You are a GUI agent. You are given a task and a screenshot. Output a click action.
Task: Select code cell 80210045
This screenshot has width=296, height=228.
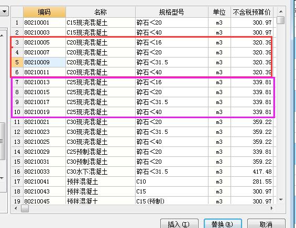click(45, 201)
